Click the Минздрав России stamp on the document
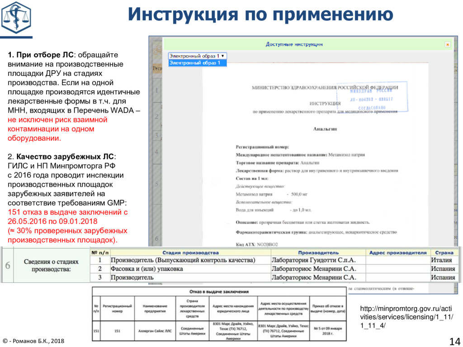Viewport: 463px width, 347px height. pos(372,97)
